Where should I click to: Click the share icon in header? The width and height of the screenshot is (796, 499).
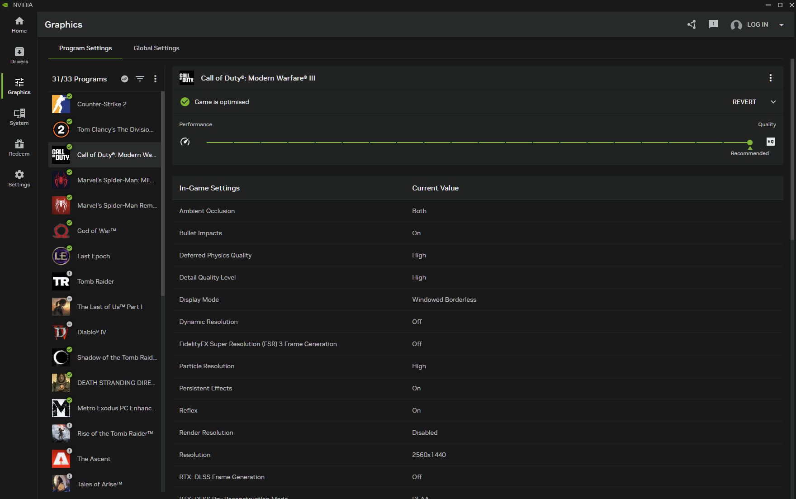point(692,24)
